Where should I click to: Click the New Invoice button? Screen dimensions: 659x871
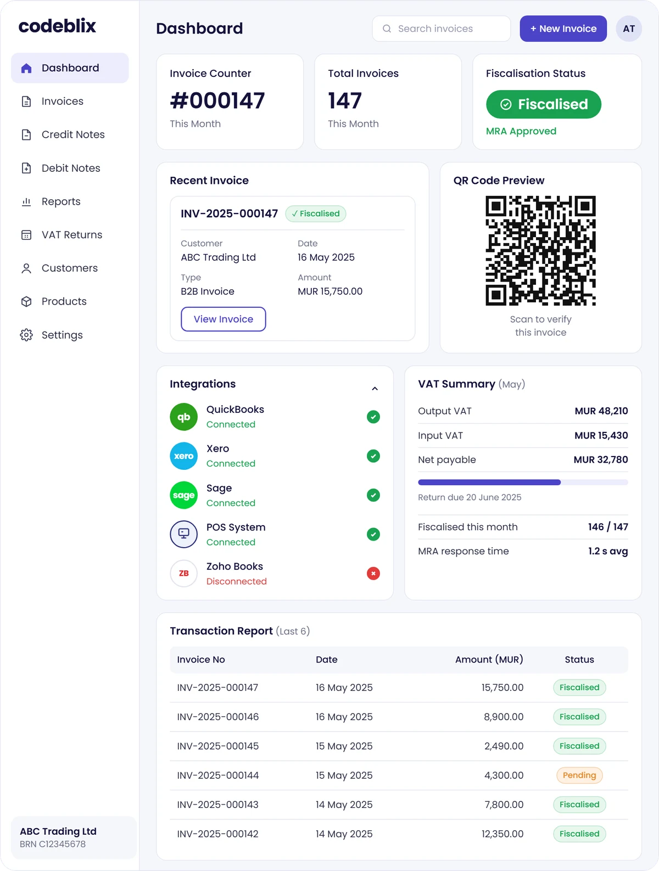(x=563, y=29)
